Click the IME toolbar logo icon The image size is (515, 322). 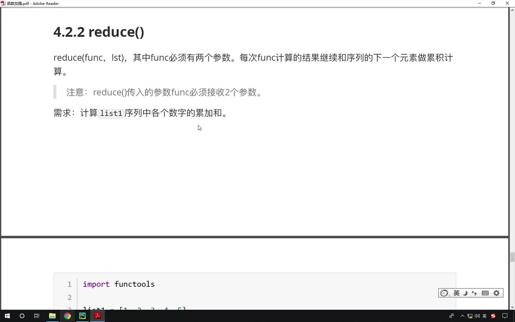444,293
